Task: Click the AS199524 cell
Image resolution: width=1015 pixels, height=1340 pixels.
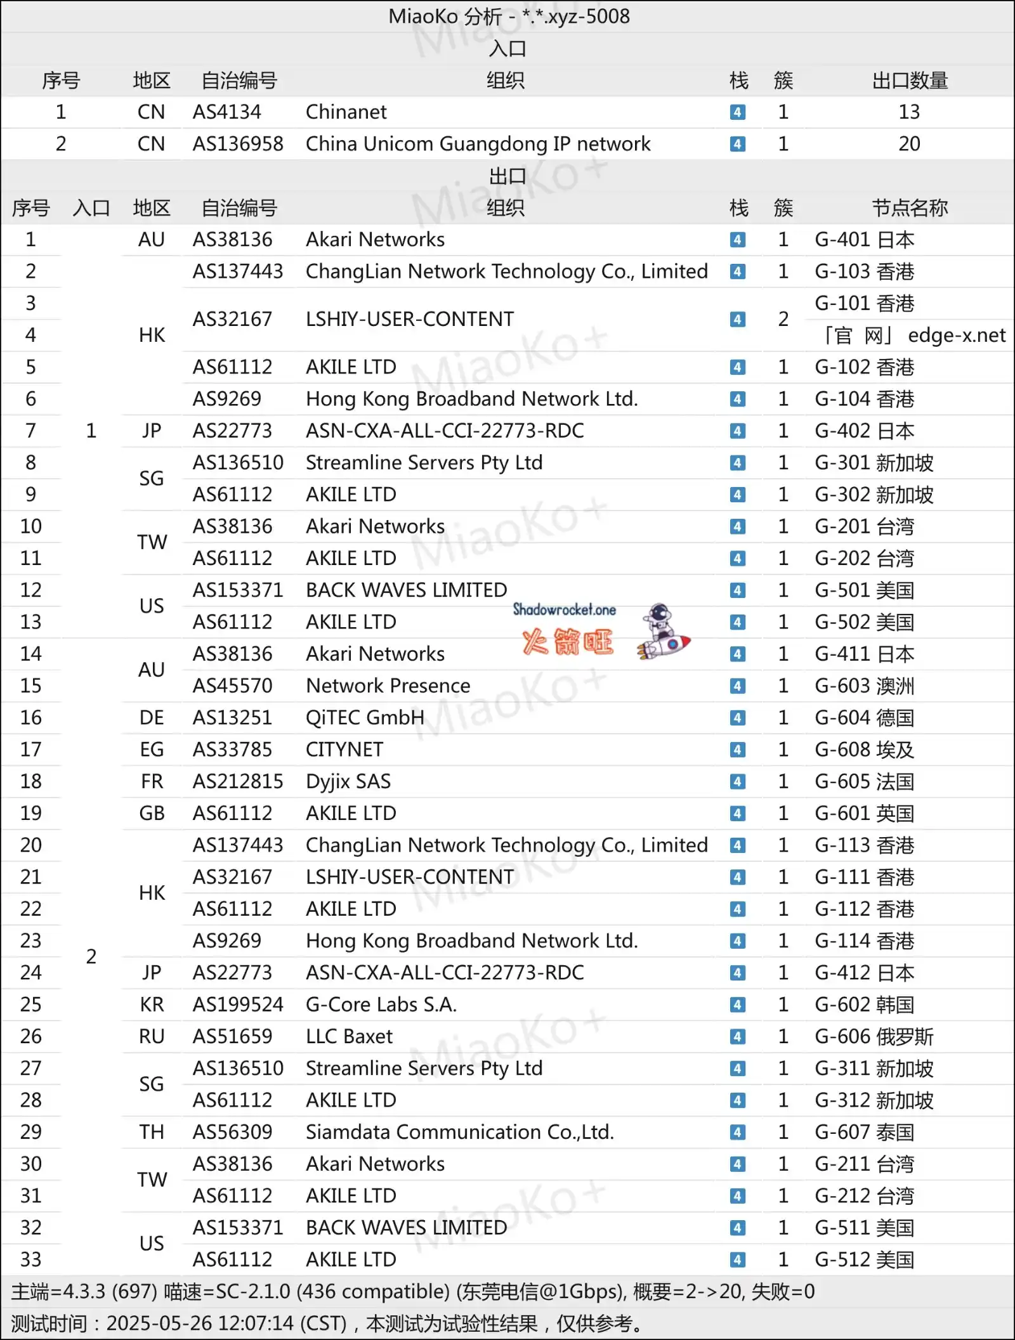Action: click(238, 1005)
